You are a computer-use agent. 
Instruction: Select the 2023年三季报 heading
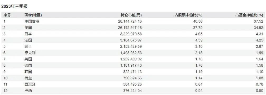[x=15, y=7]
